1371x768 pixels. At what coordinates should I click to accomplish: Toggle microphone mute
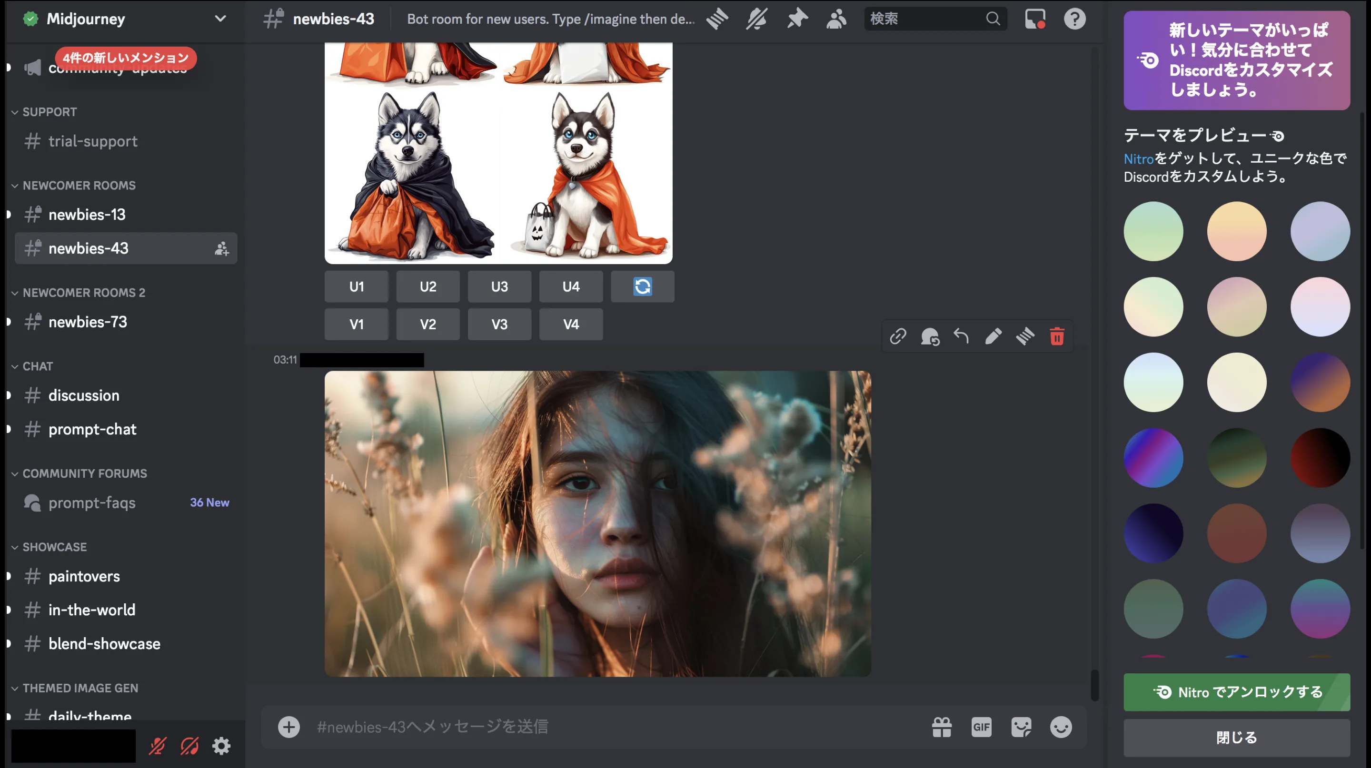click(158, 746)
